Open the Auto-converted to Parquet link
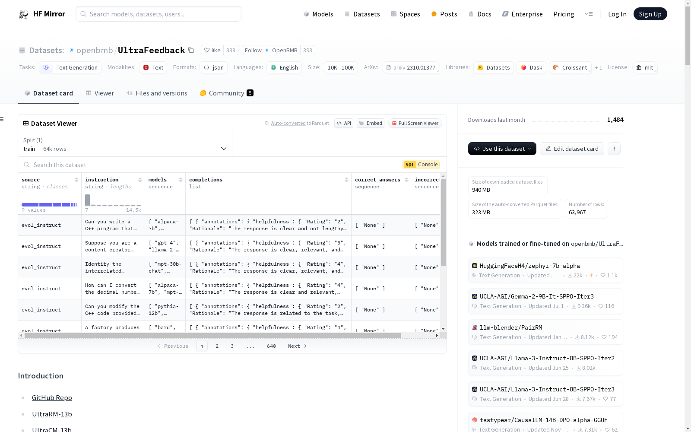 coord(300,123)
